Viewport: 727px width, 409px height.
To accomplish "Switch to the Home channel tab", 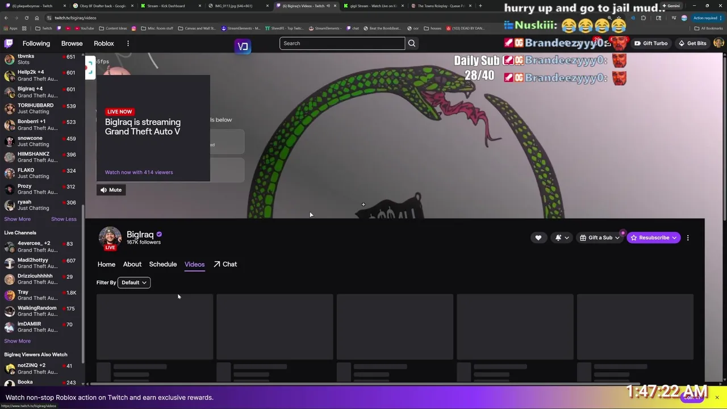I will pyautogui.click(x=106, y=264).
